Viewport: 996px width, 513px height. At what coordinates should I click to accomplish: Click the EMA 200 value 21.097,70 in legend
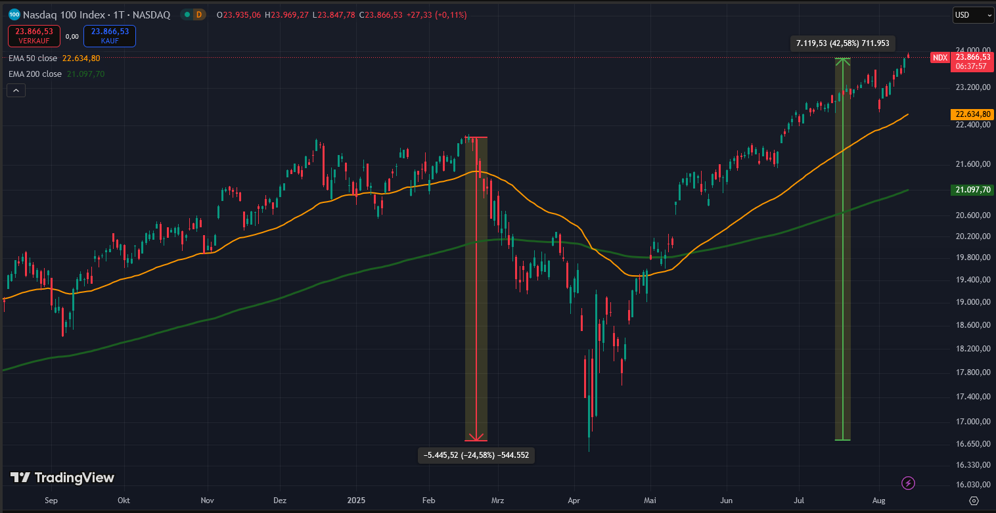tap(85, 74)
